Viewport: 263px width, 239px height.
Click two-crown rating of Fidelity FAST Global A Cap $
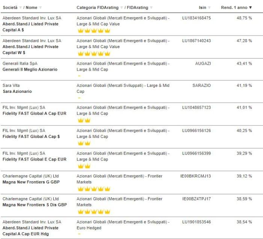pyautogui.click(x=84, y=143)
